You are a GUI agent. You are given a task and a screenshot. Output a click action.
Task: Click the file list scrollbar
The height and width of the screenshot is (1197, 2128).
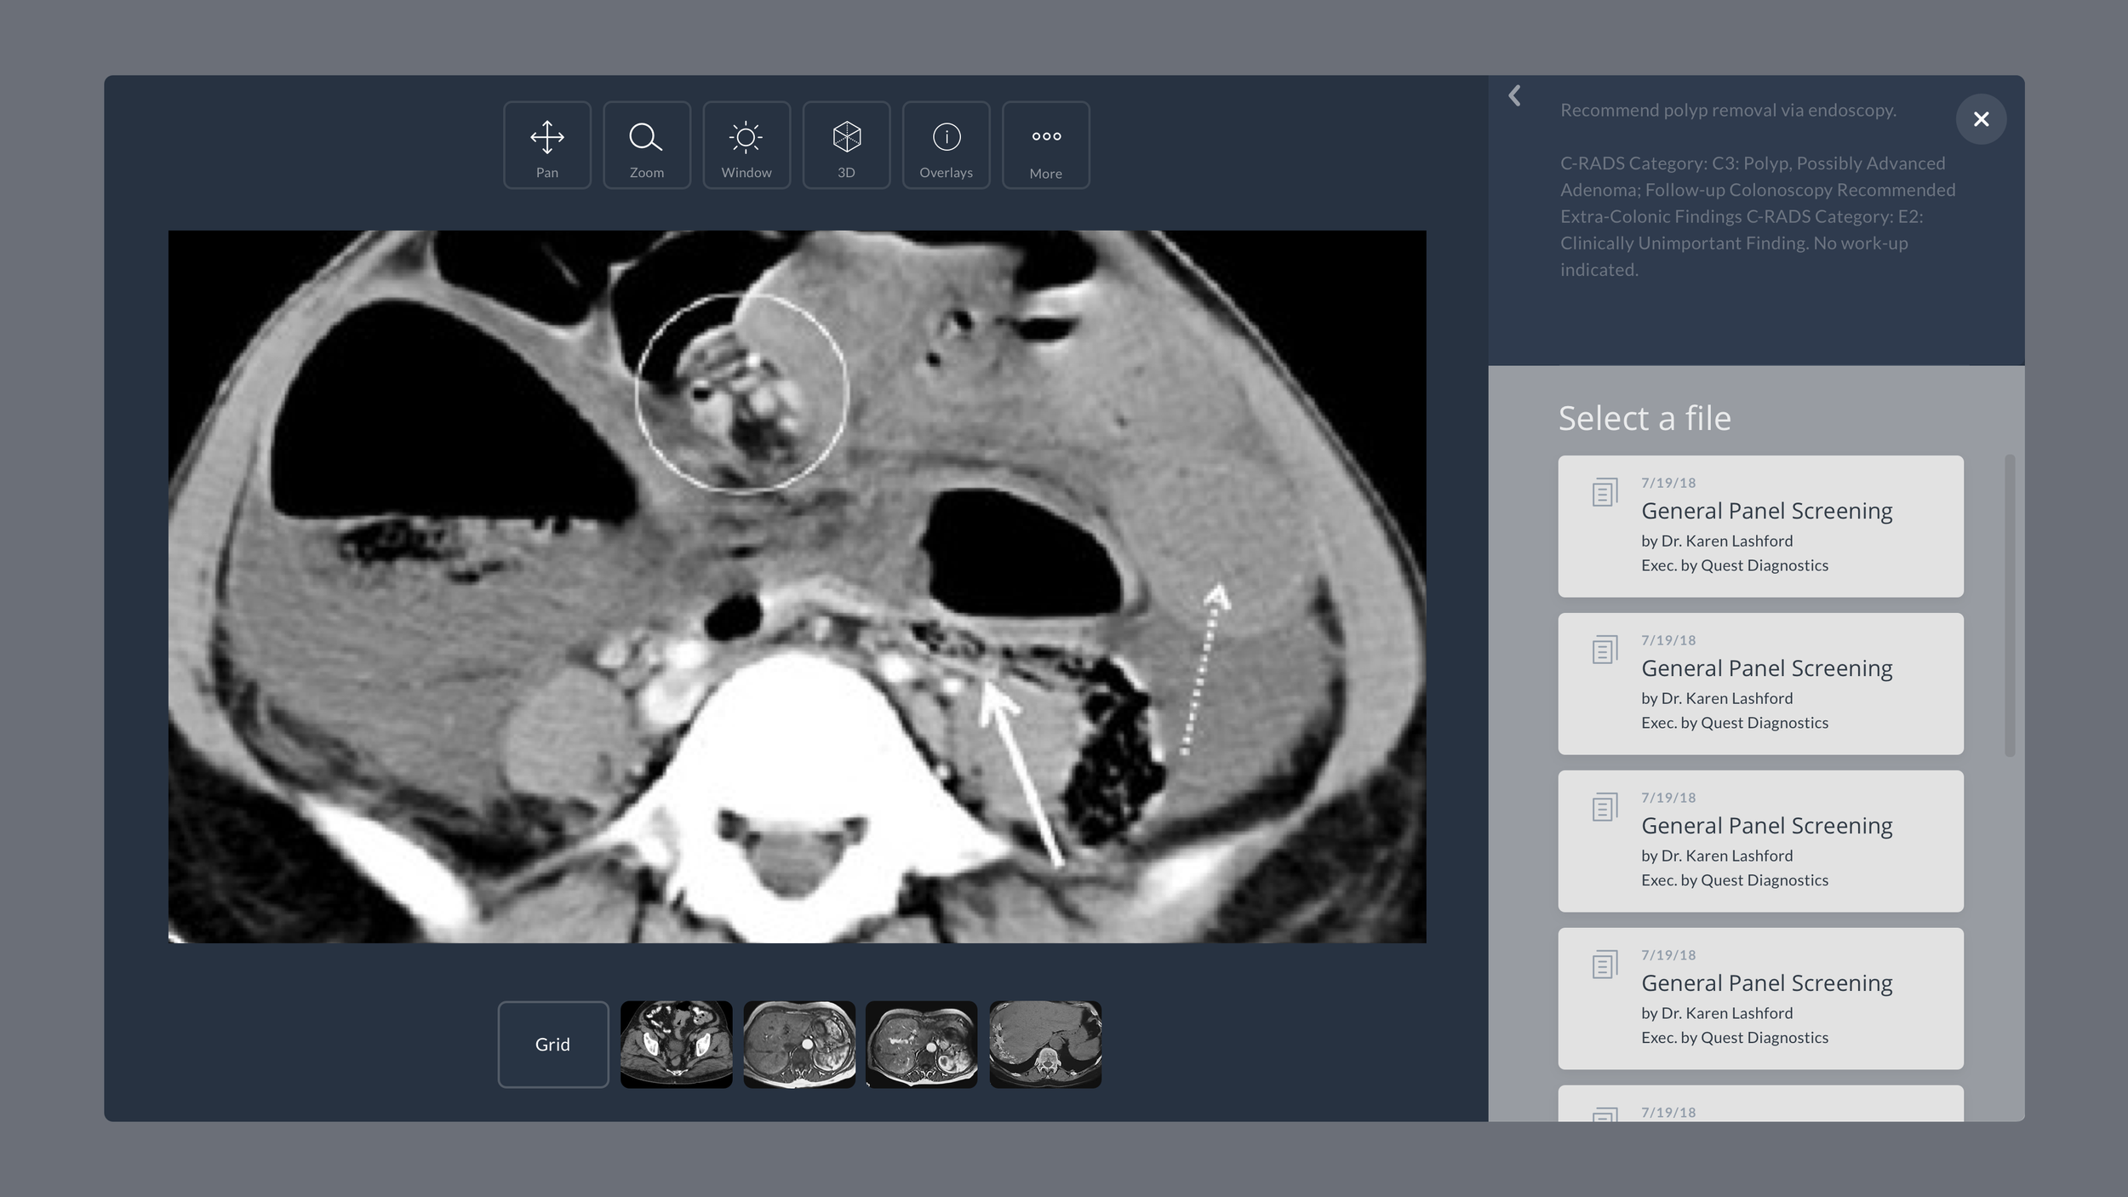pyautogui.click(x=2010, y=604)
